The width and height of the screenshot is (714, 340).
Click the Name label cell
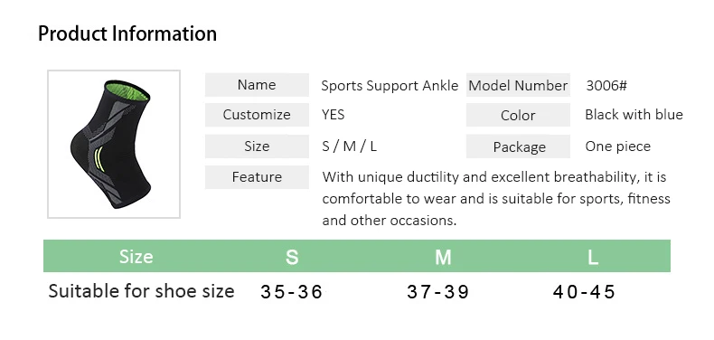tap(257, 85)
